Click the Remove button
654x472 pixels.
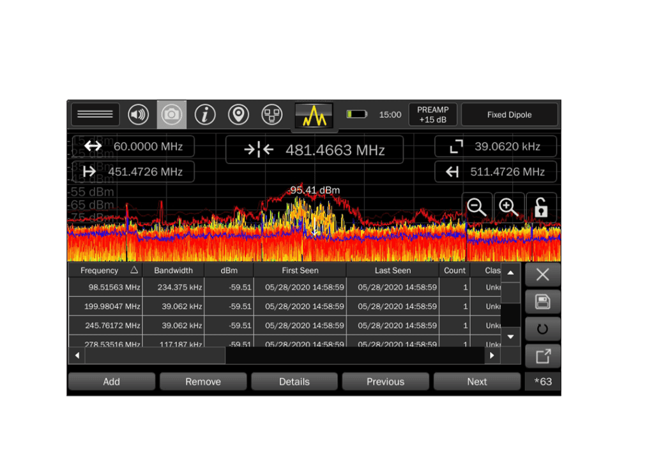click(203, 381)
